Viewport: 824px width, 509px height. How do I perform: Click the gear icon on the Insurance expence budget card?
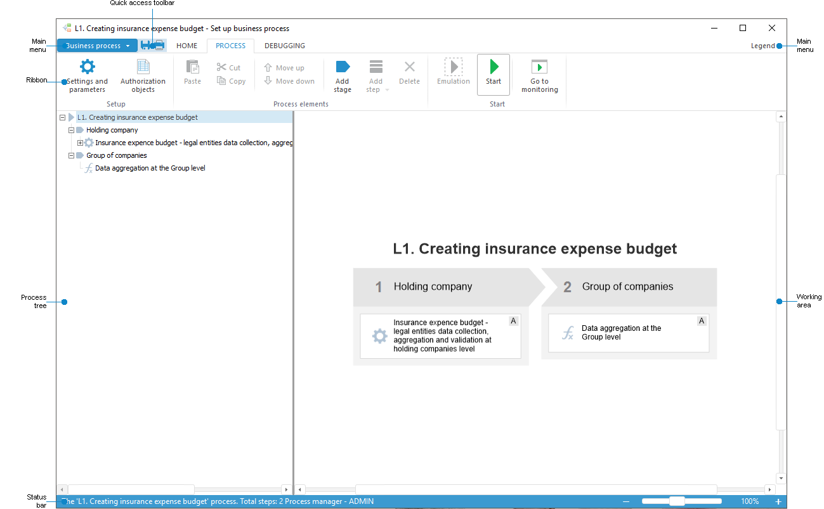pyautogui.click(x=379, y=336)
